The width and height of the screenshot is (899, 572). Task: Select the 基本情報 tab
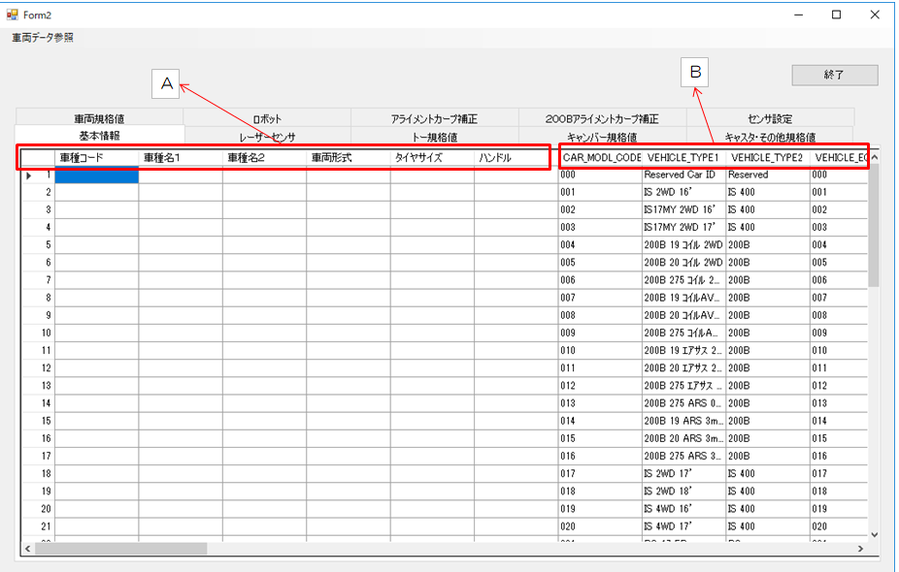point(99,137)
